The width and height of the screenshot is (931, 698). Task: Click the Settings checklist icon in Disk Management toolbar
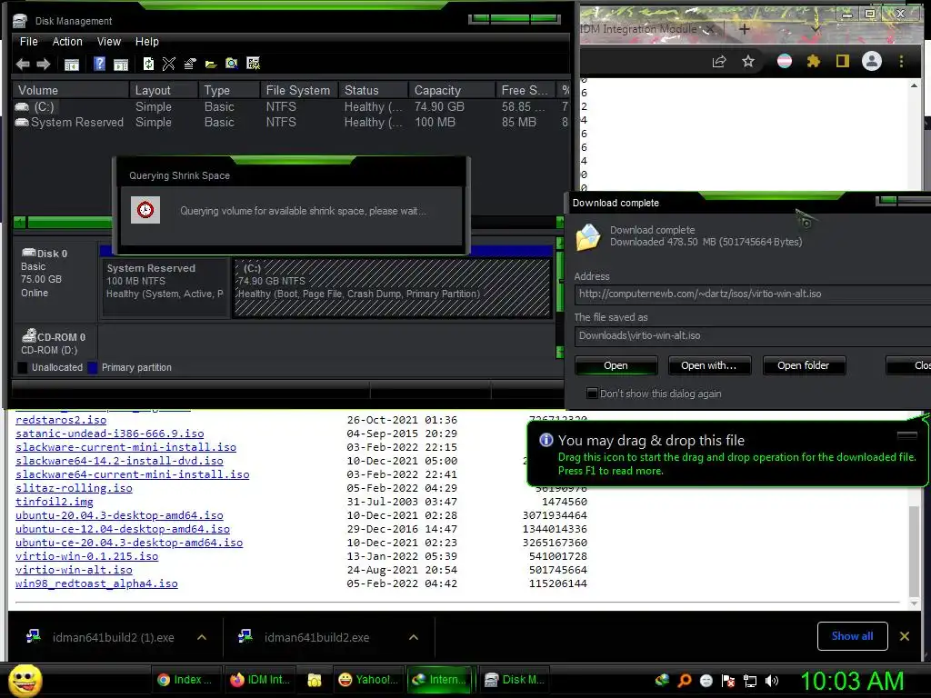pos(254,64)
